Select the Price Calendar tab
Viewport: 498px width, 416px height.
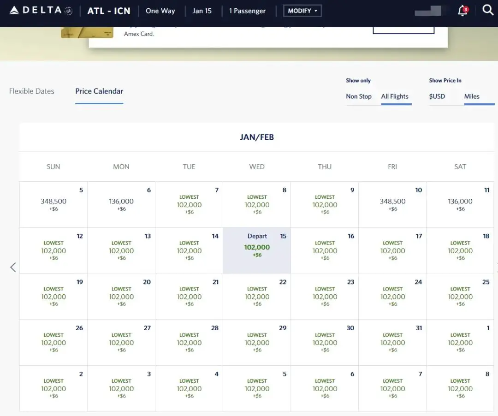point(99,91)
